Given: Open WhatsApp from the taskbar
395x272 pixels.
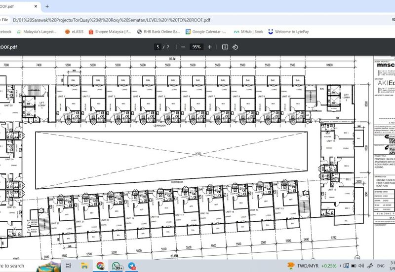Looking at the screenshot, I should [x=117, y=266].
